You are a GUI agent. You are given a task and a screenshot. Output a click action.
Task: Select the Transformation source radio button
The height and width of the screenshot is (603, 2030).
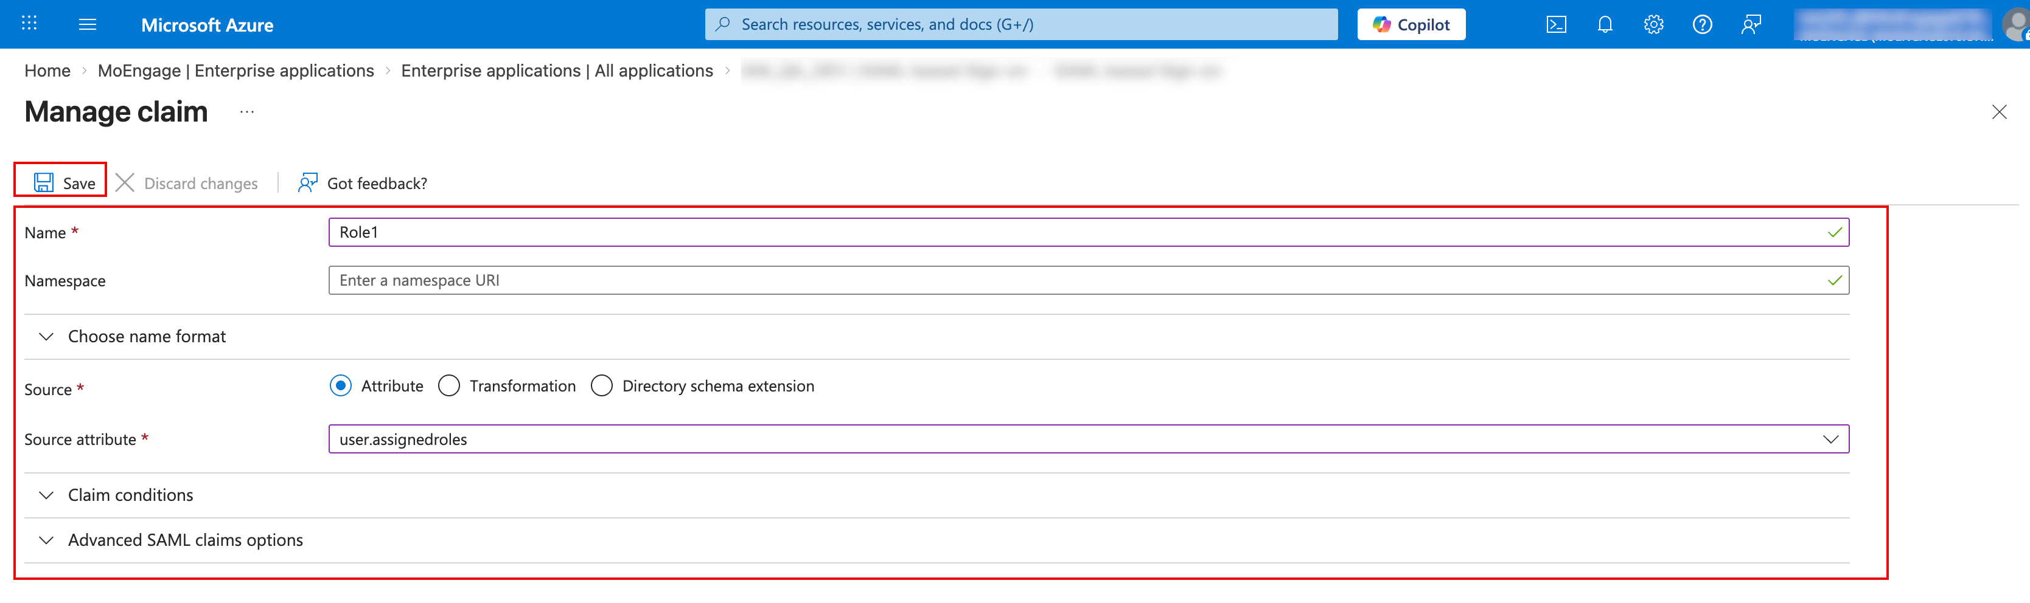click(449, 386)
